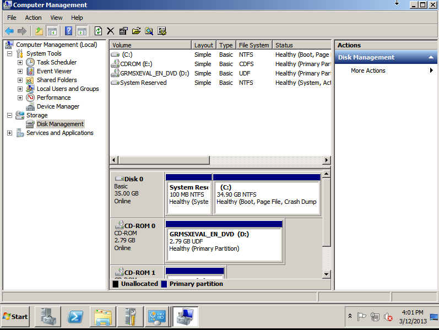The height and width of the screenshot is (330, 439).
Task: Click the Forward arrow toolbar icon
Action: pyautogui.click(x=22, y=31)
